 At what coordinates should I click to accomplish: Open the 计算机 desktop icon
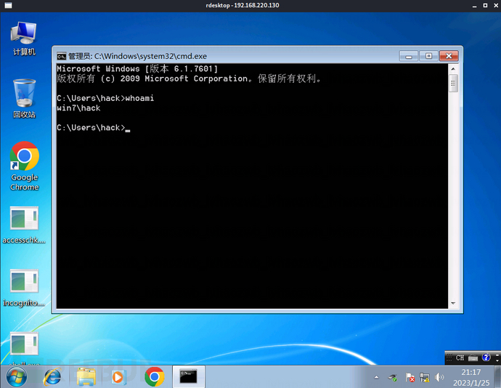(x=24, y=39)
